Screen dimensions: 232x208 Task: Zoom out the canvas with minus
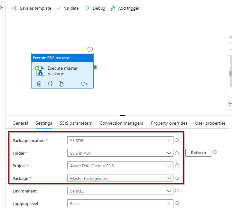230,92
